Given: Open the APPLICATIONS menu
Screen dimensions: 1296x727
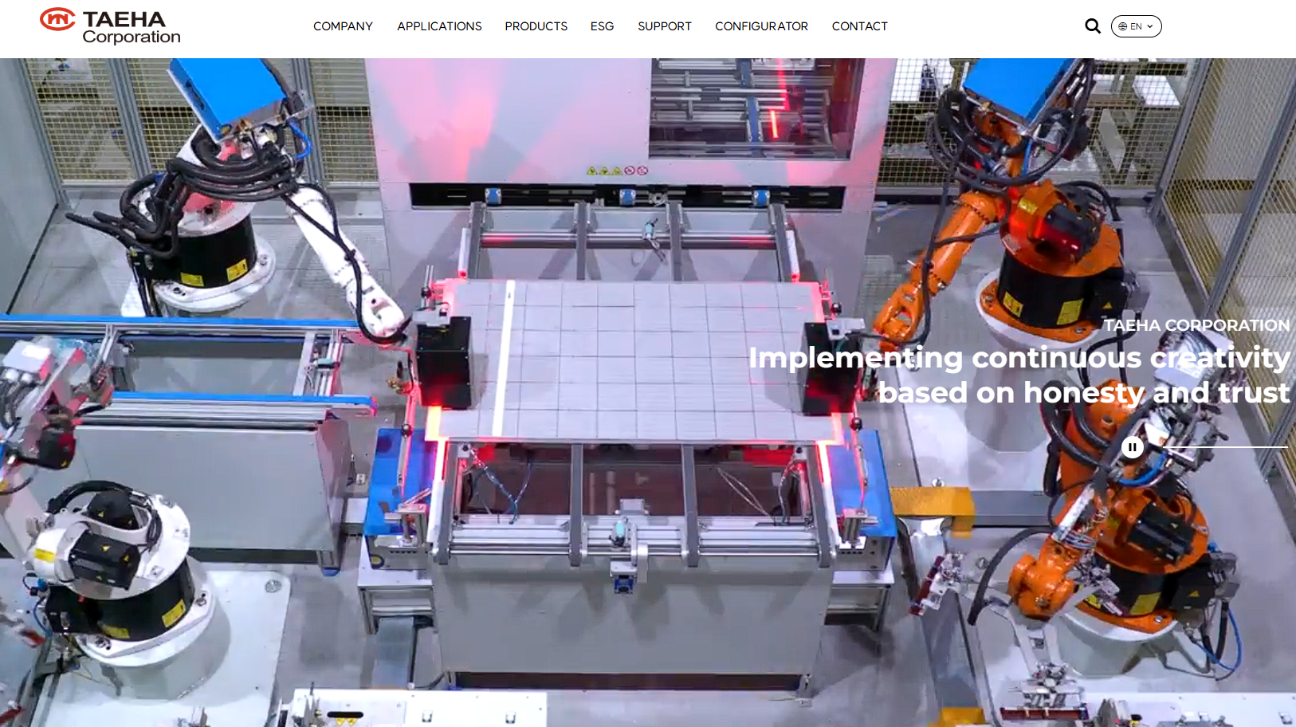Looking at the screenshot, I should 439,26.
